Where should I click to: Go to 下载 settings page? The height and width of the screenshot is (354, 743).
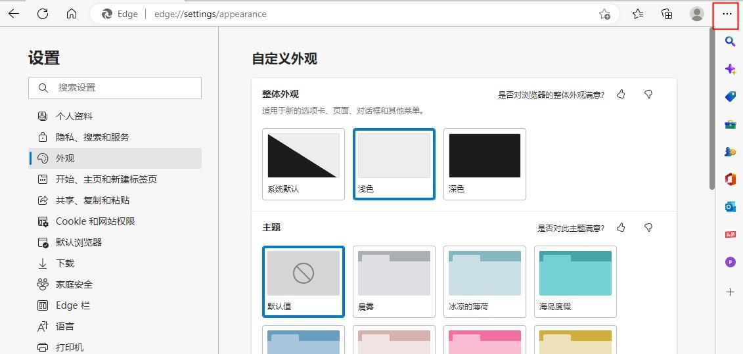(65, 263)
